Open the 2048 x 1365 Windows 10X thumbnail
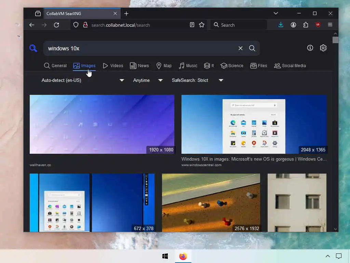This screenshot has height=263, width=350. [254, 124]
